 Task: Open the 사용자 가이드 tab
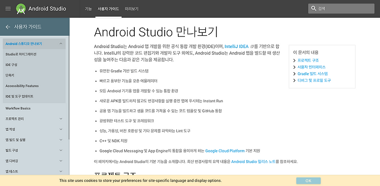coord(108,9)
